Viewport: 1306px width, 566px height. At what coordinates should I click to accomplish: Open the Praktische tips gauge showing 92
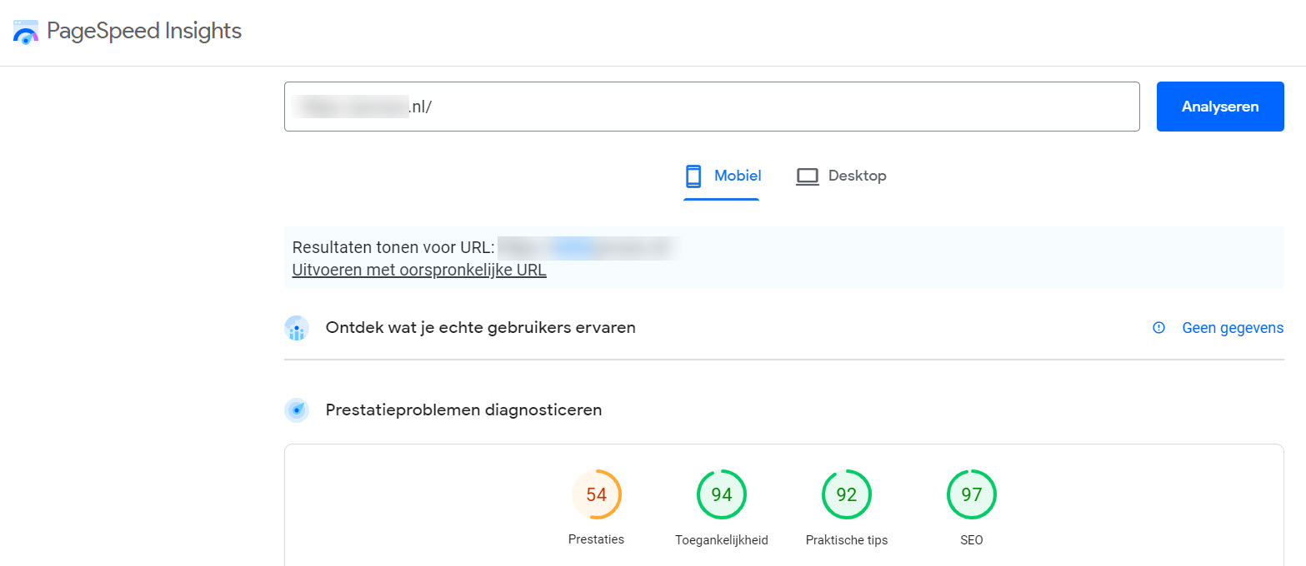tap(847, 495)
